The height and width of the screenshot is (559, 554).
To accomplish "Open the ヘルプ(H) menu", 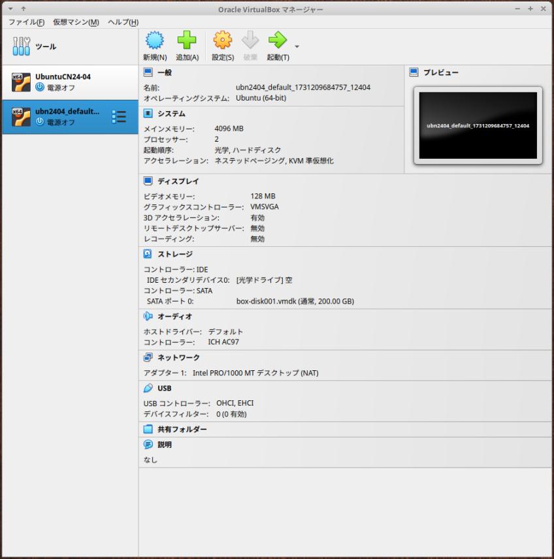I will [x=123, y=22].
